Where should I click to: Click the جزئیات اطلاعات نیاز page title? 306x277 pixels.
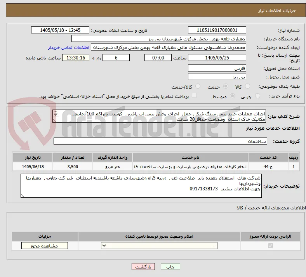coord(277,10)
